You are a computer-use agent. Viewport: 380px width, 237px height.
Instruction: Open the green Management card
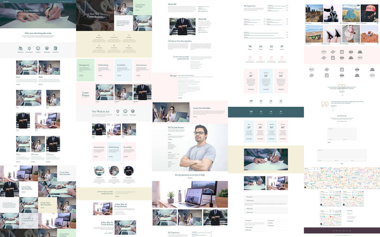pos(85,70)
